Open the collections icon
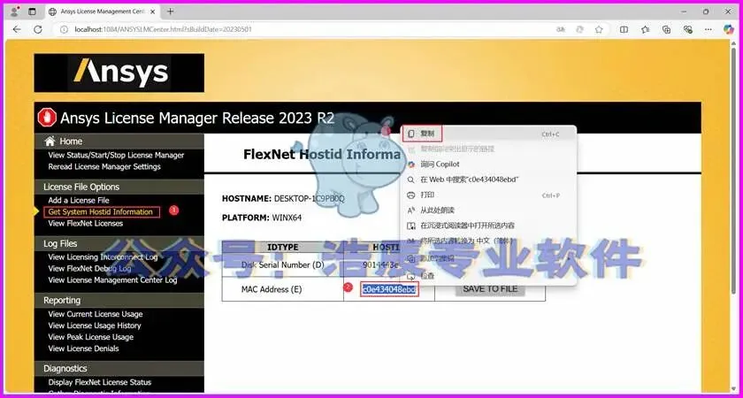This screenshot has height=398, width=743. click(x=667, y=29)
